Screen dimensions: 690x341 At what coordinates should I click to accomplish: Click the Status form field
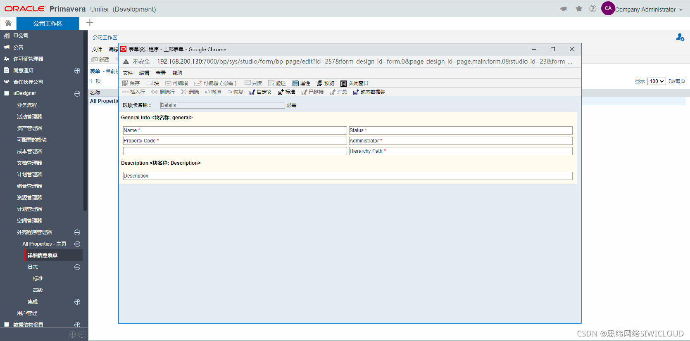(461, 130)
